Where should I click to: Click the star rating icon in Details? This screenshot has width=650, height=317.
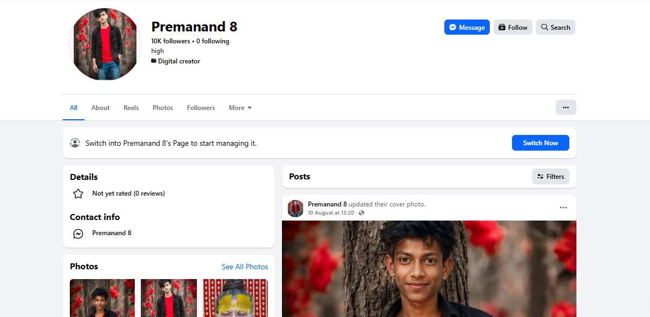78,193
